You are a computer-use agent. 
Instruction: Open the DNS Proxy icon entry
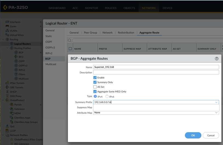7,96
